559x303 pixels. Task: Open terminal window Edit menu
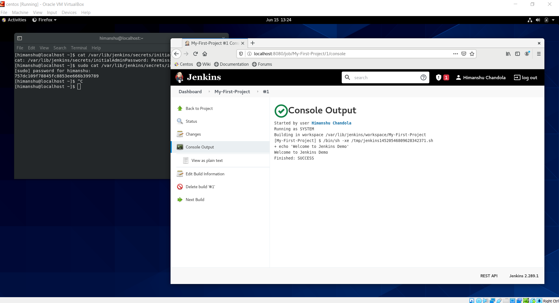click(x=32, y=48)
